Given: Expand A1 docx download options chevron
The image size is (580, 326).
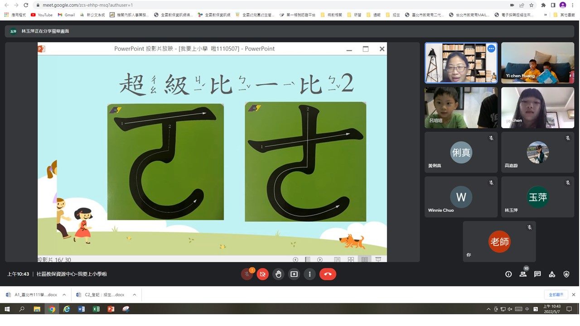Looking at the screenshot, I should [x=64, y=295].
